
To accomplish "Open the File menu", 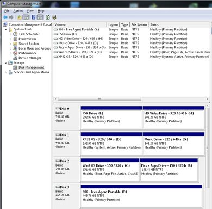I will [7, 11].
